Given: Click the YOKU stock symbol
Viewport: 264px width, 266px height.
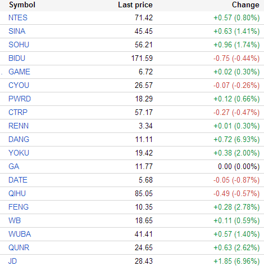Looking at the screenshot, I should point(19,153).
